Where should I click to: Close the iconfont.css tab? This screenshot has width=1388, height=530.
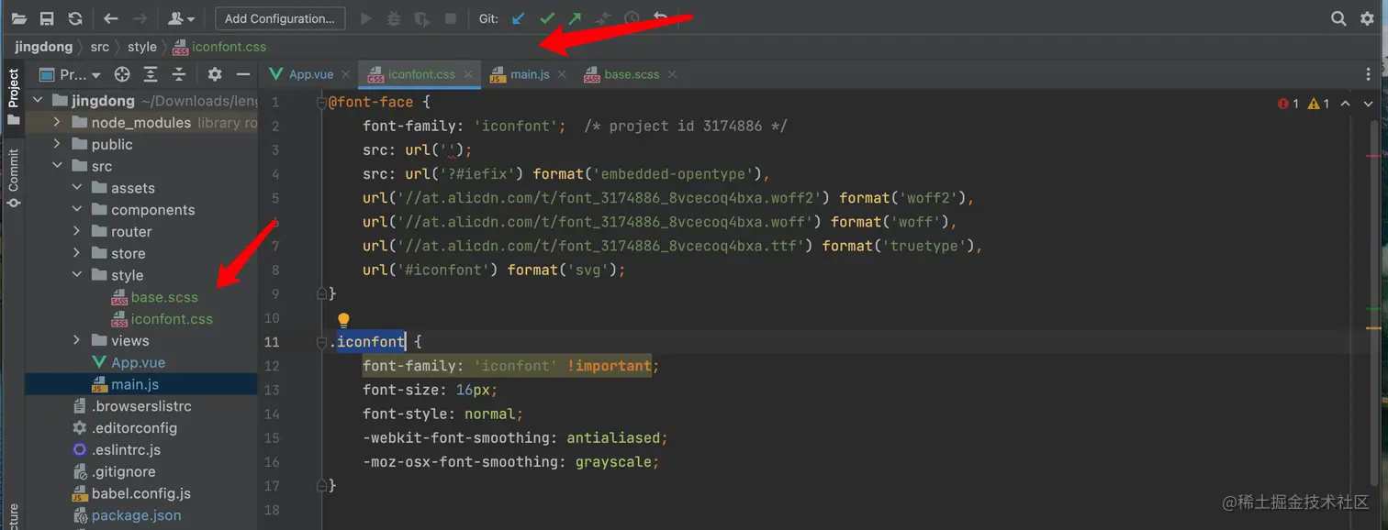click(x=468, y=74)
